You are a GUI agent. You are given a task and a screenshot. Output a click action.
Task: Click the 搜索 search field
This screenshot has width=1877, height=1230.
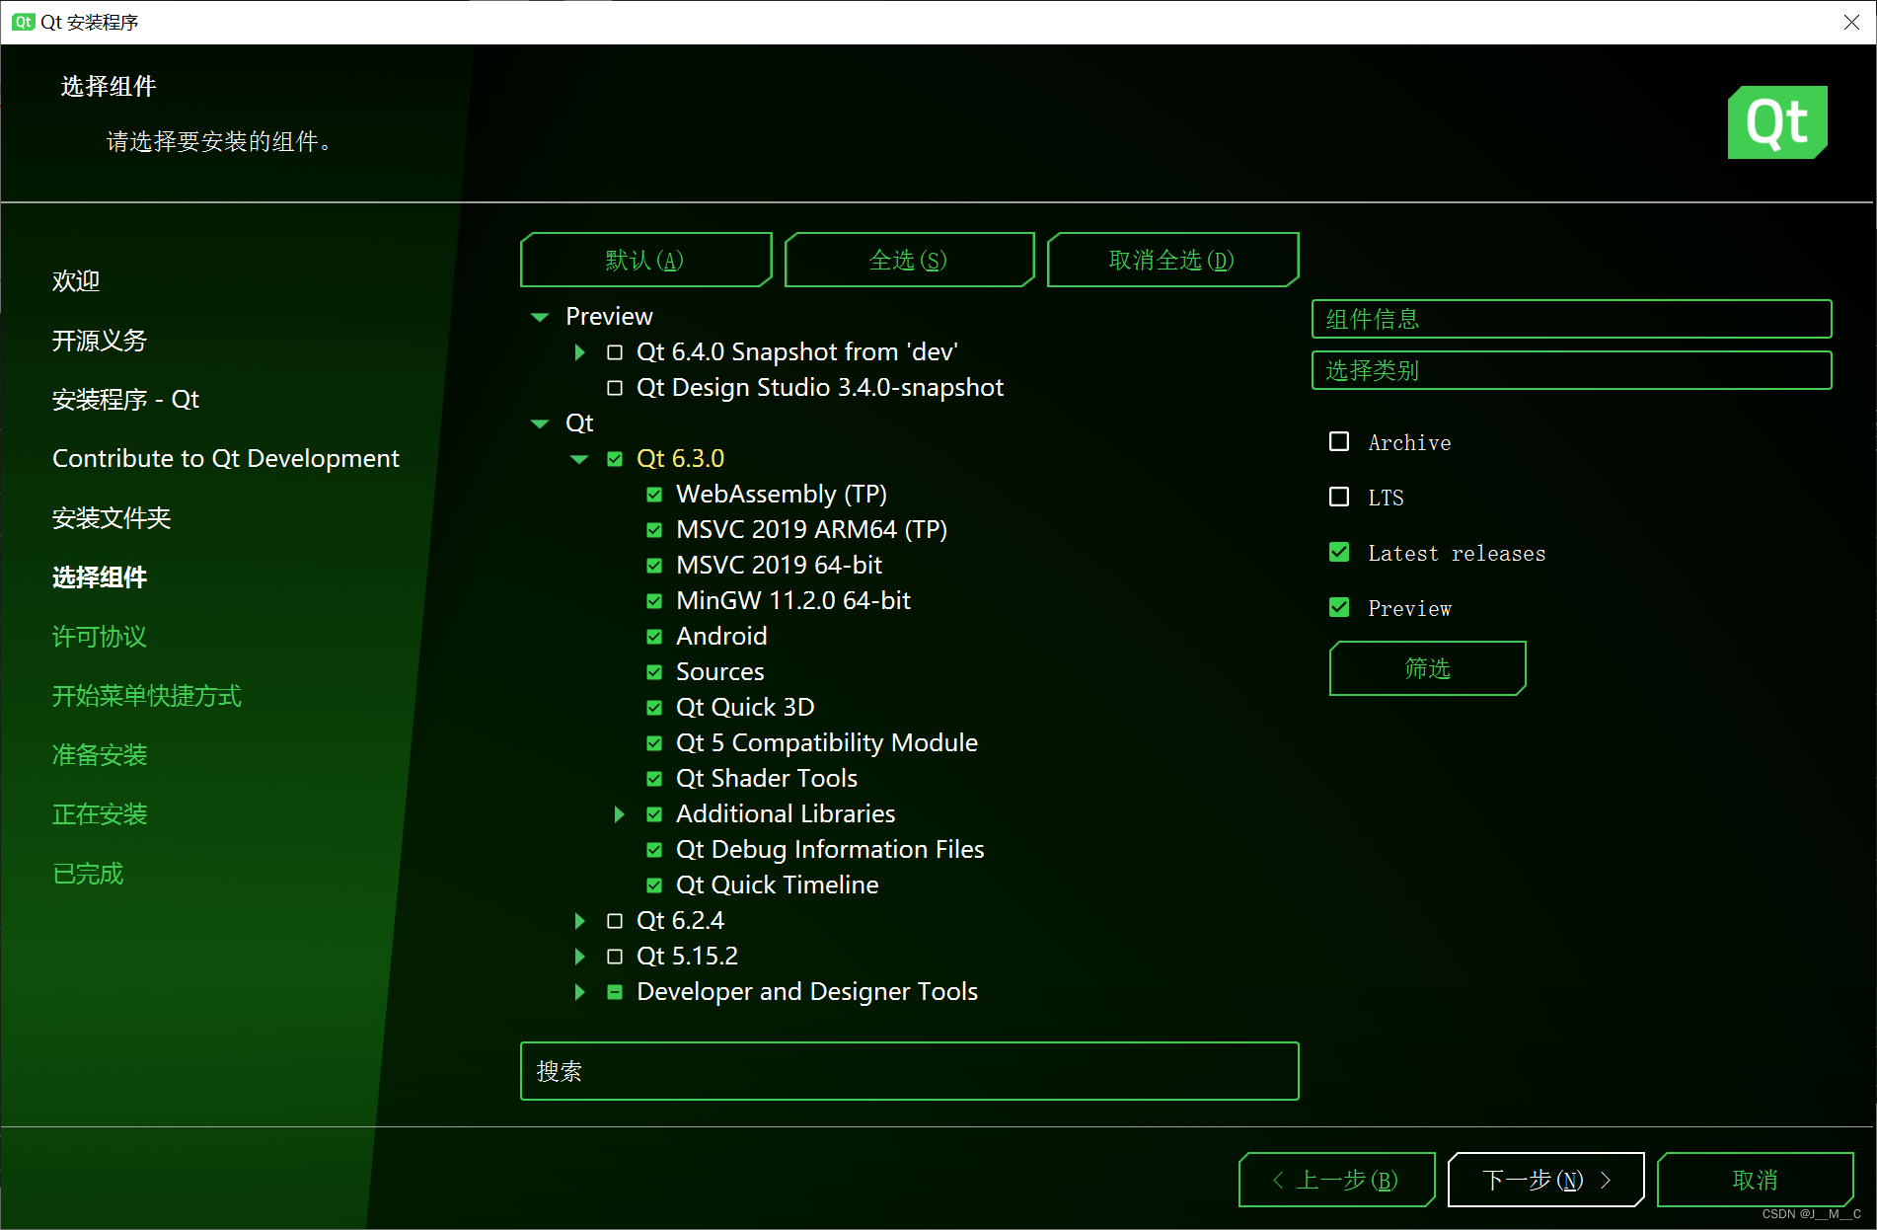909,1071
